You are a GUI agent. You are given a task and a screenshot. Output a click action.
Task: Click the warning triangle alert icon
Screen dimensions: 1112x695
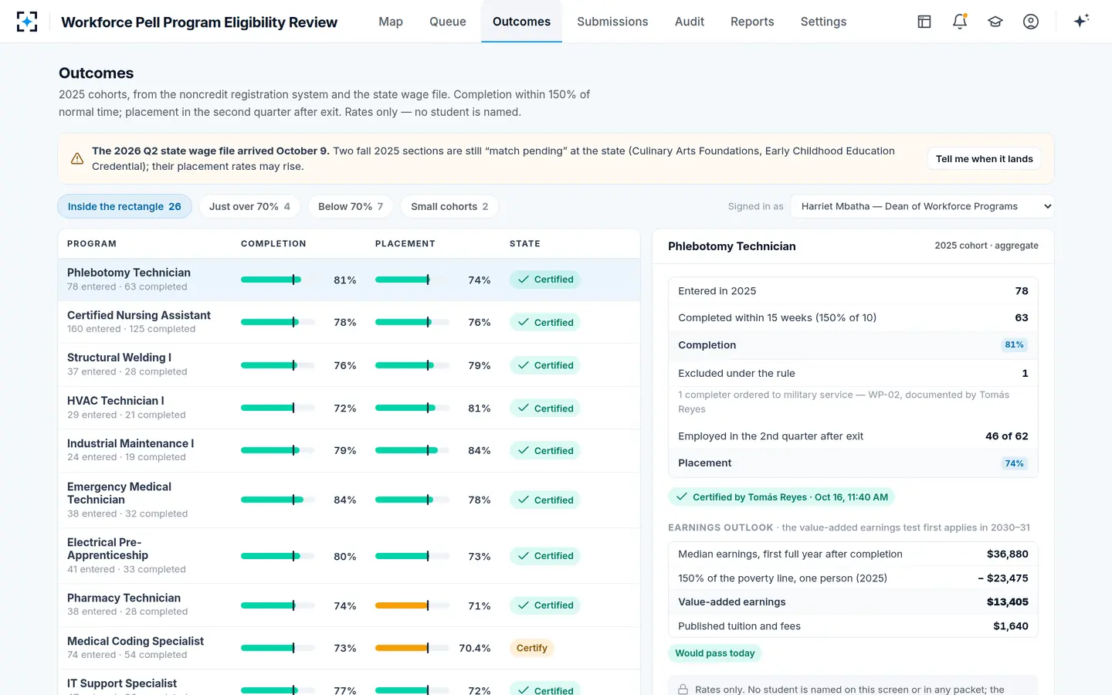click(77, 158)
